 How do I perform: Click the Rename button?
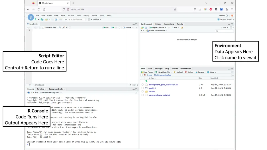(x=200, y=72)
